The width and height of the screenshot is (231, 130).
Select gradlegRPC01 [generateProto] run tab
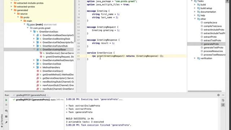(x=31, y=95)
